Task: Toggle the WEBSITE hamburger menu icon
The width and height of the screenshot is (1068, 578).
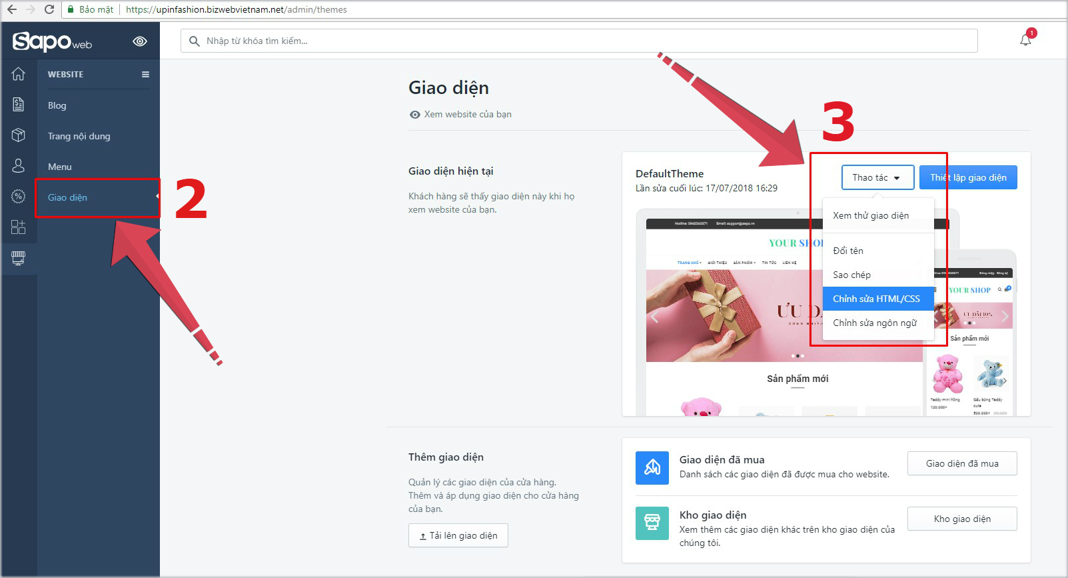Action: point(145,75)
